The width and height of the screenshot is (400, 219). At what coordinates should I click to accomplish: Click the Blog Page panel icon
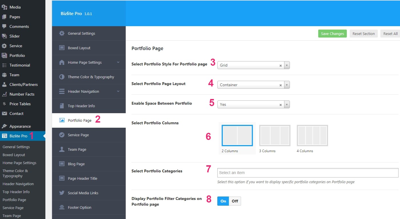pos(62,164)
